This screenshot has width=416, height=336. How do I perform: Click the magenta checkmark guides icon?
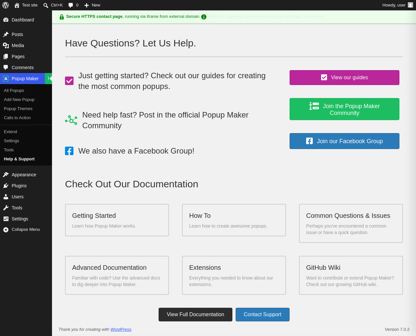point(69,81)
